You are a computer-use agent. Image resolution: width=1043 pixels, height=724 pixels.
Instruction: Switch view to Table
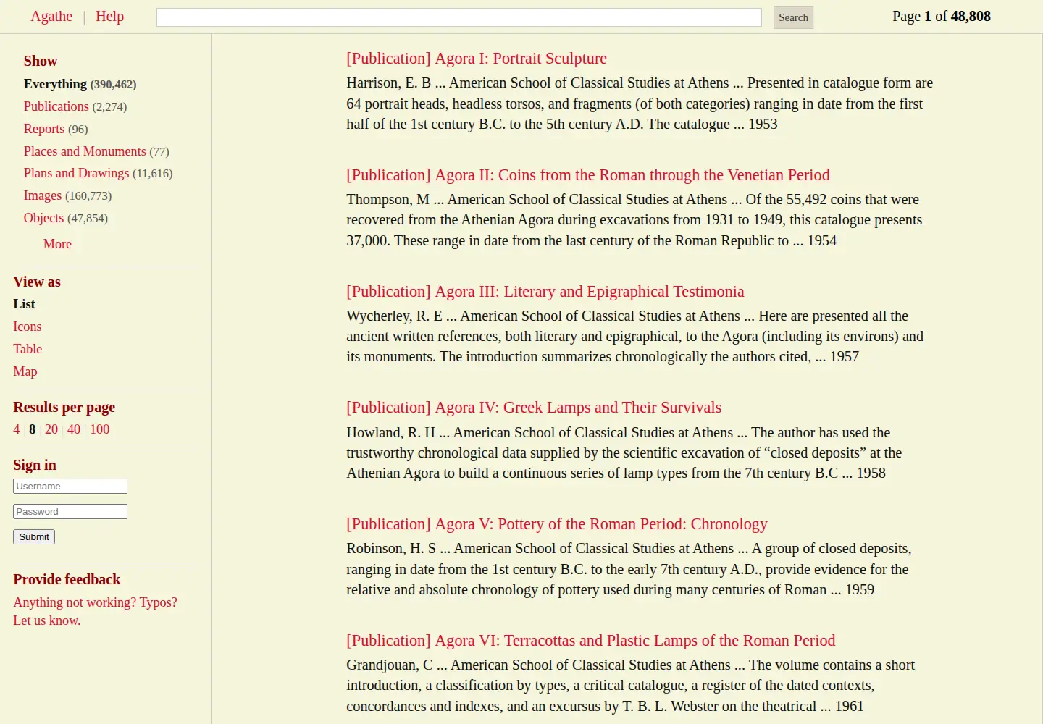click(x=28, y=349)
